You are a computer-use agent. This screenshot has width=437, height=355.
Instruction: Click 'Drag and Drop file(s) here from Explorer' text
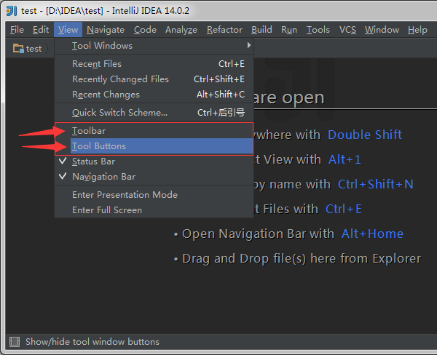point(302,259)
